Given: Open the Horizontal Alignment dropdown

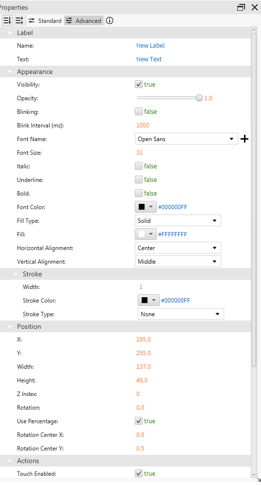Looking at the screenshot, I should [x=178, y=248].
